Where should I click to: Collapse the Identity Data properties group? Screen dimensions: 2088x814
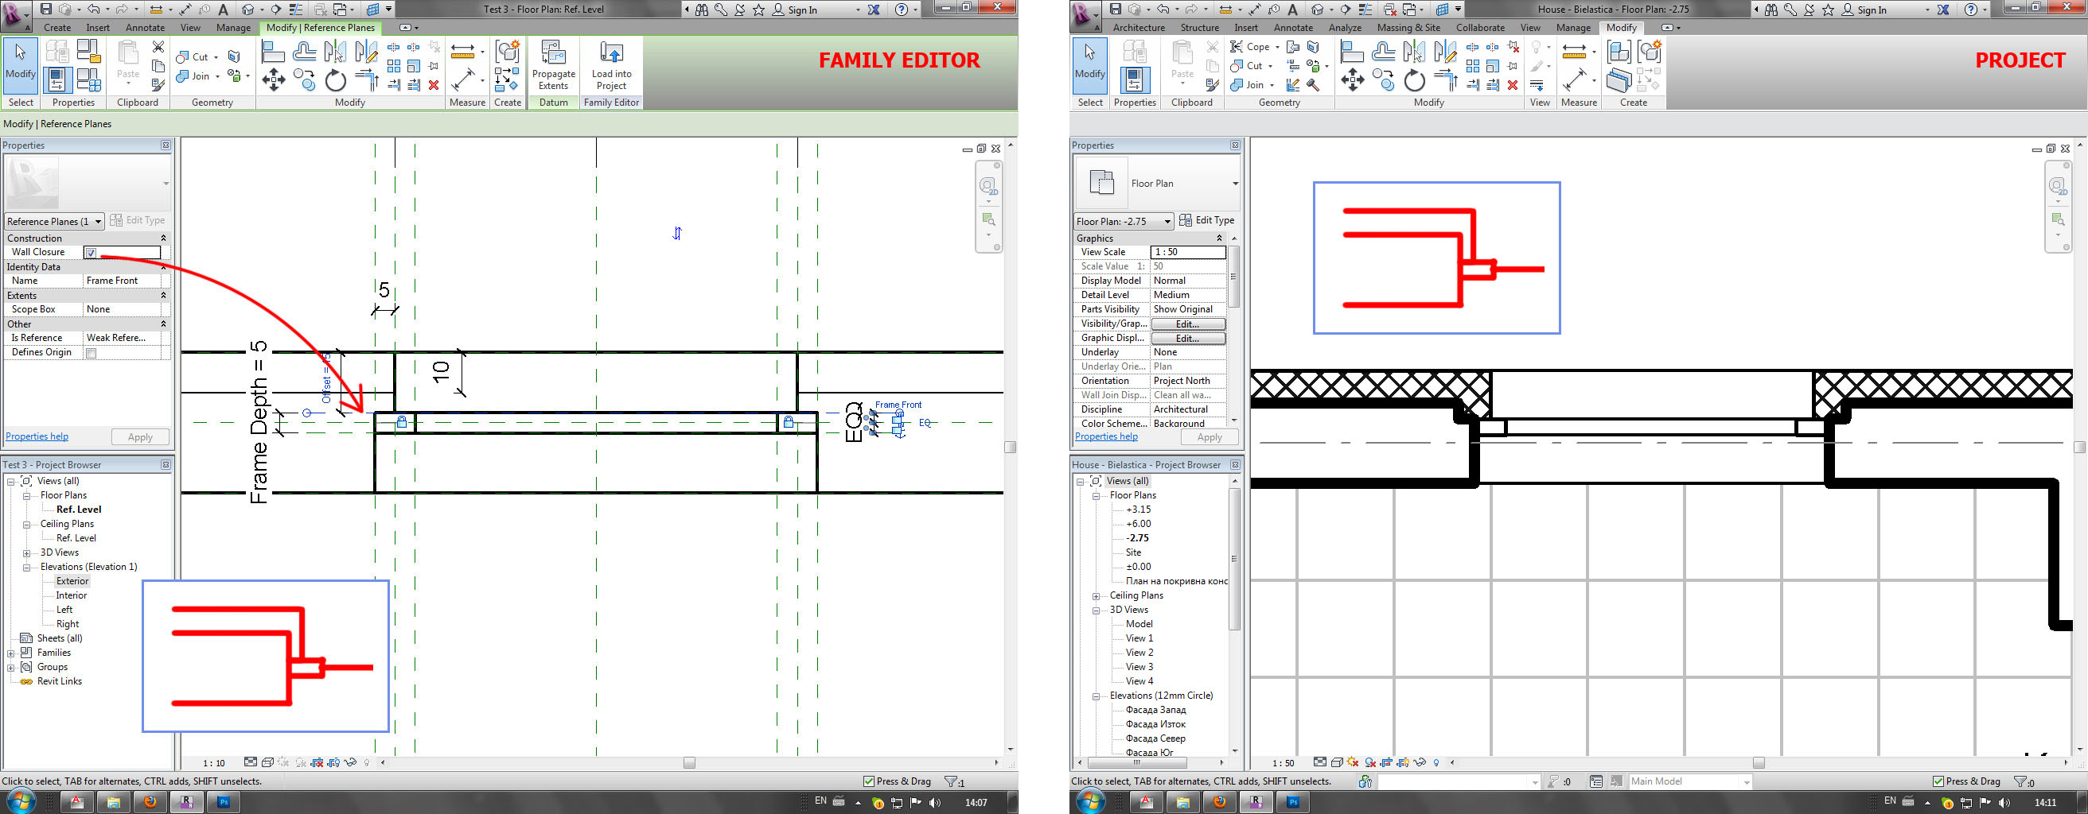click(x=163, y=266)
